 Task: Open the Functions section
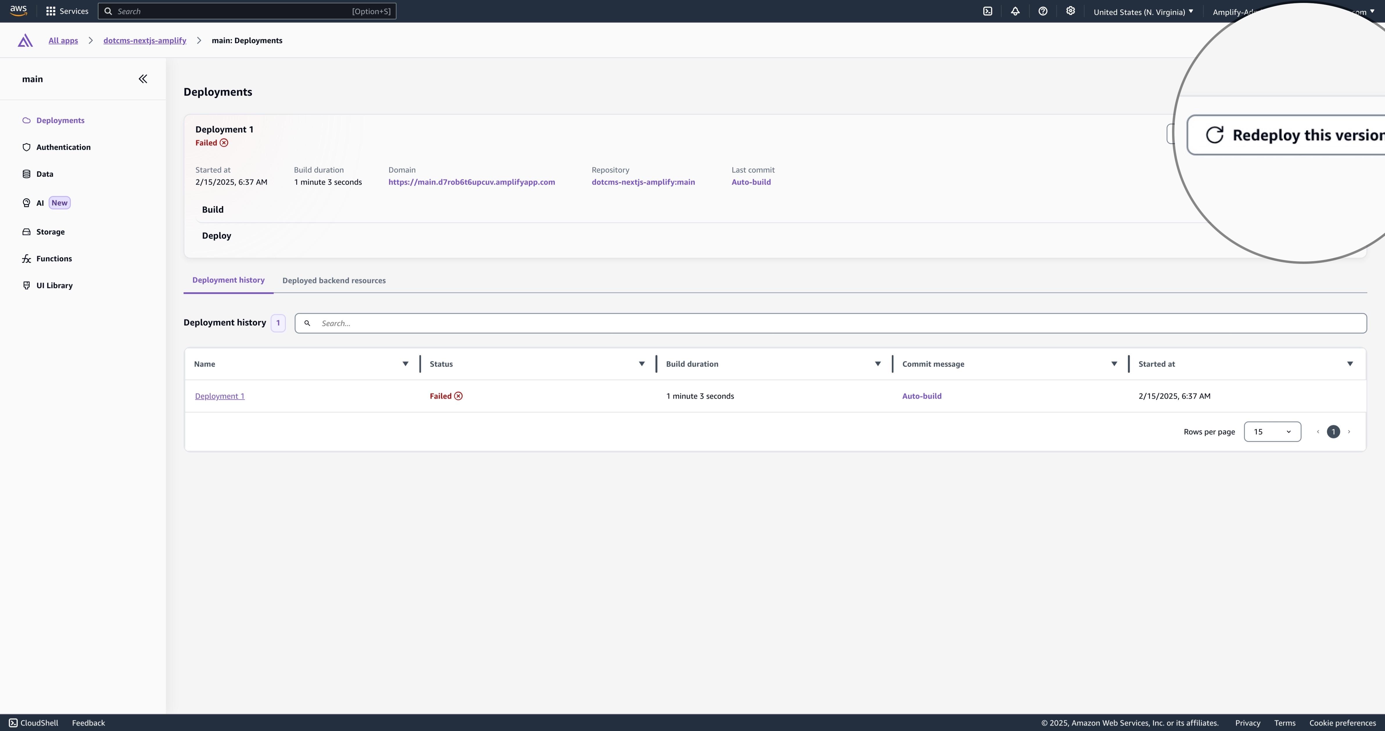(x=54, y=258)
